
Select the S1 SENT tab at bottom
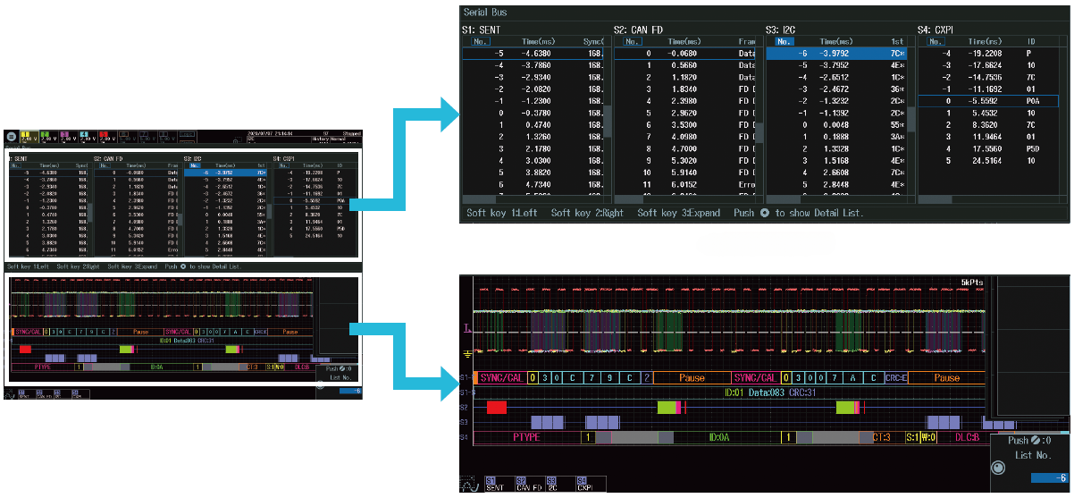(495, 483)
